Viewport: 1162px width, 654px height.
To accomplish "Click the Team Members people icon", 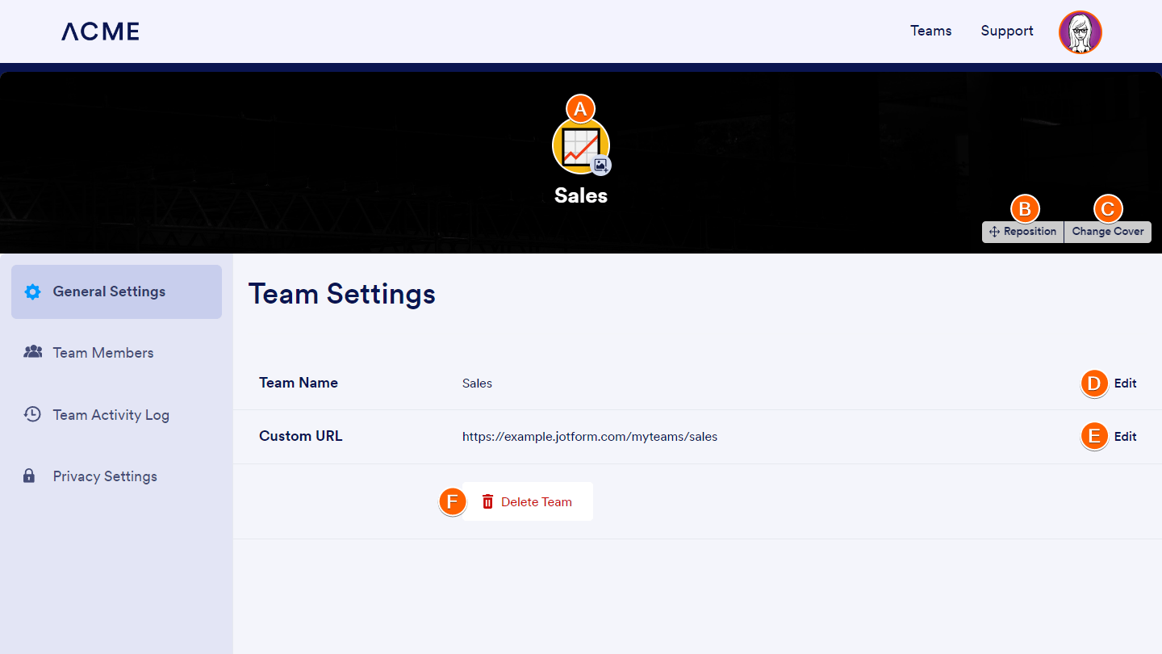I will pyautogui.click(x=33, y=352).
